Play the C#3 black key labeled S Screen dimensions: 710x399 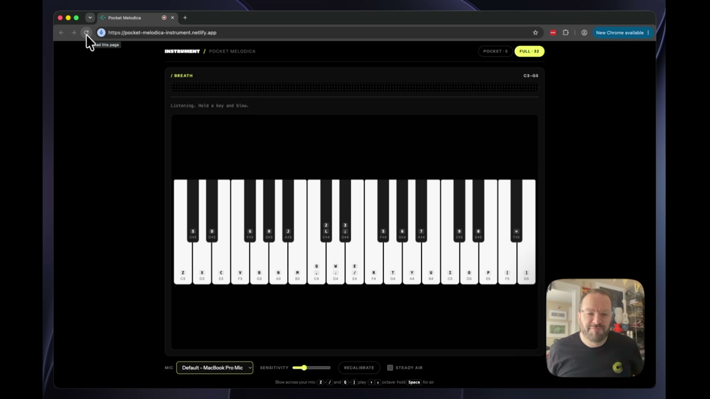[x=193, y=211]
